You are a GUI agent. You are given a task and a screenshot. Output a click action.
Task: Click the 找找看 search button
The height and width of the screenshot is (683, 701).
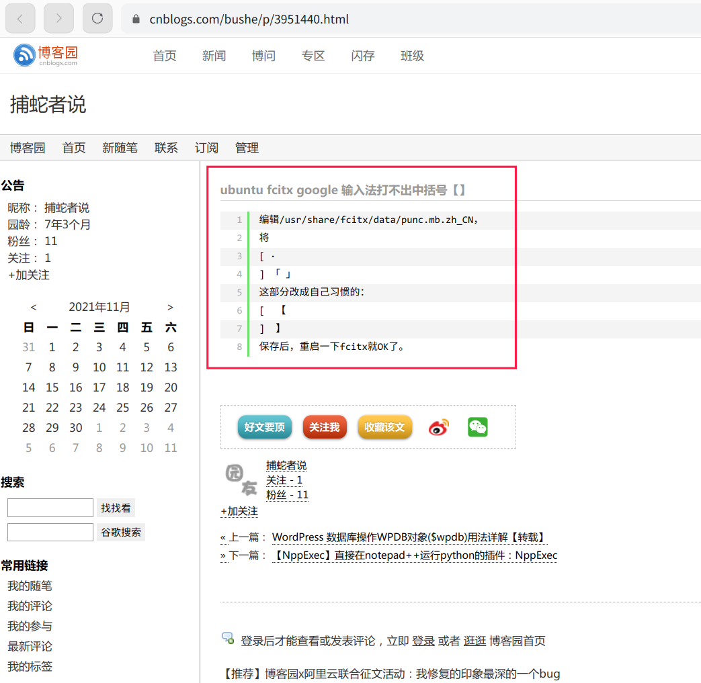point(116,508)
